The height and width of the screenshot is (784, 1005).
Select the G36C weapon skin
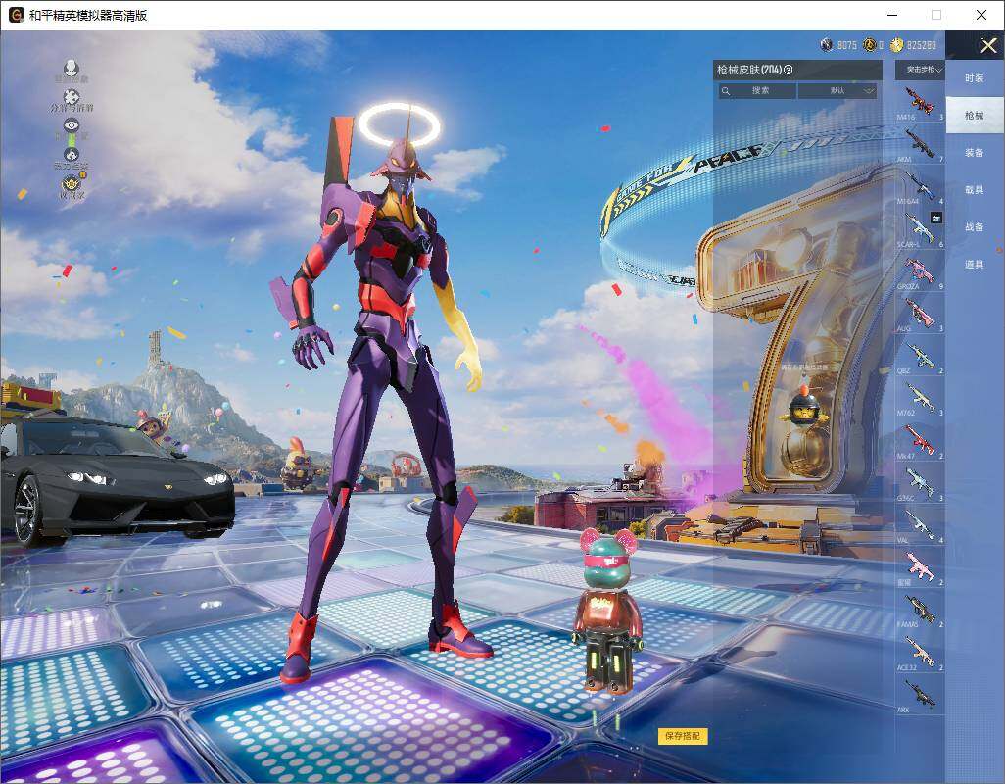click(920, 482)
